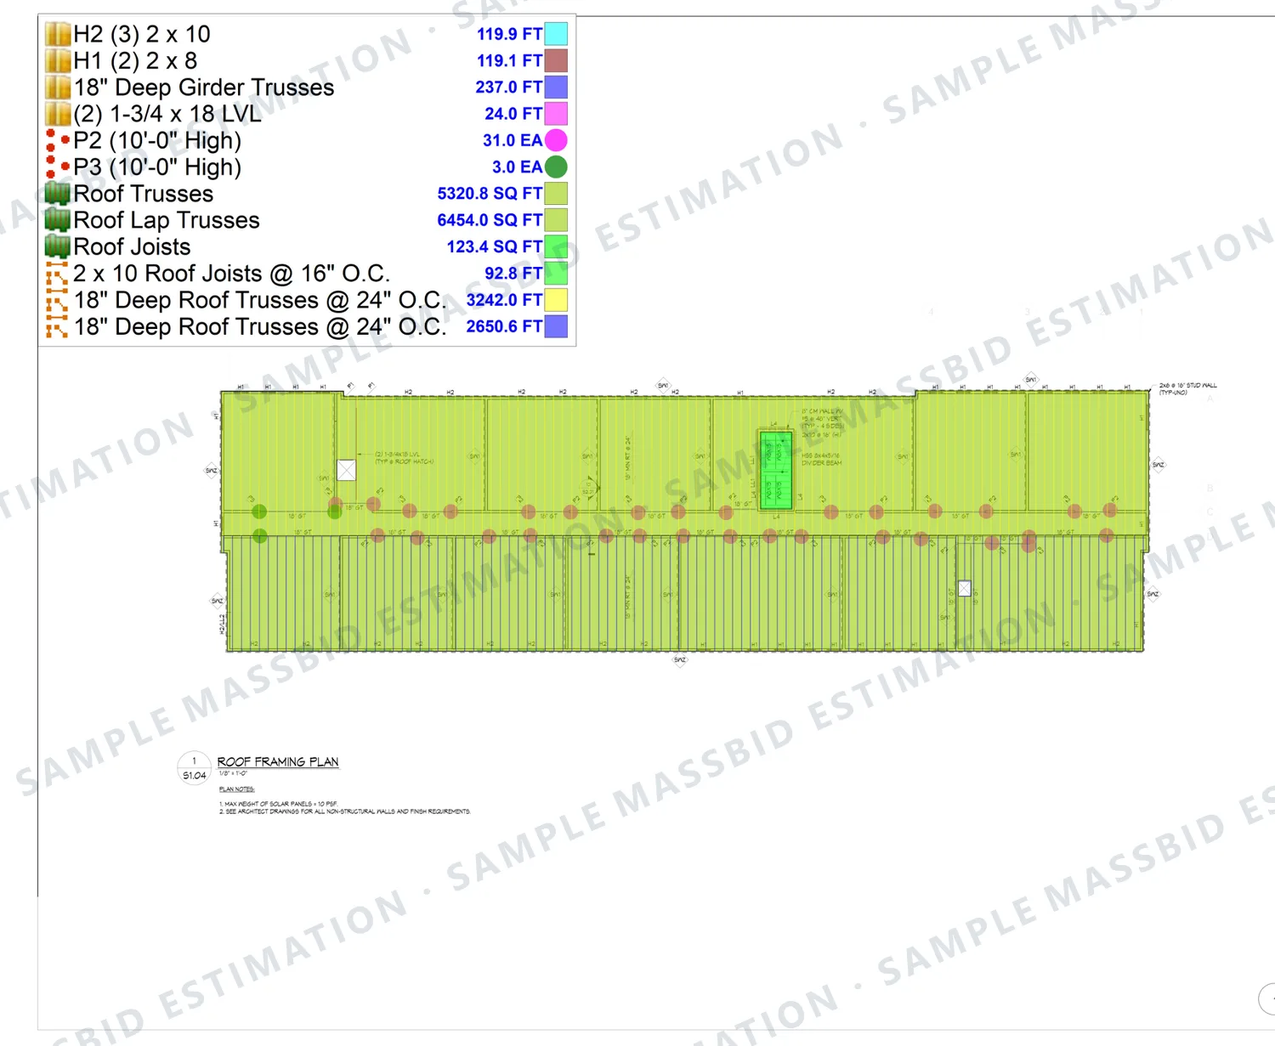Click the "(2) 1-3/4 x 18 LVL" label

(167, 113)
